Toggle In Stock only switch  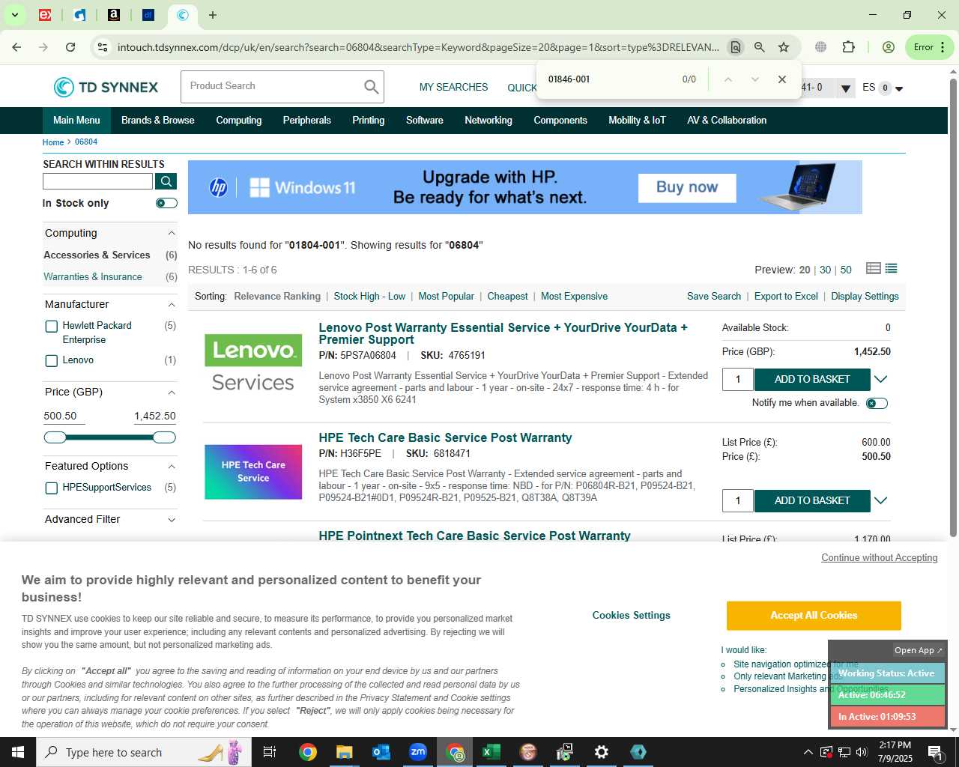pyautogui.click(x=166, y=203)
